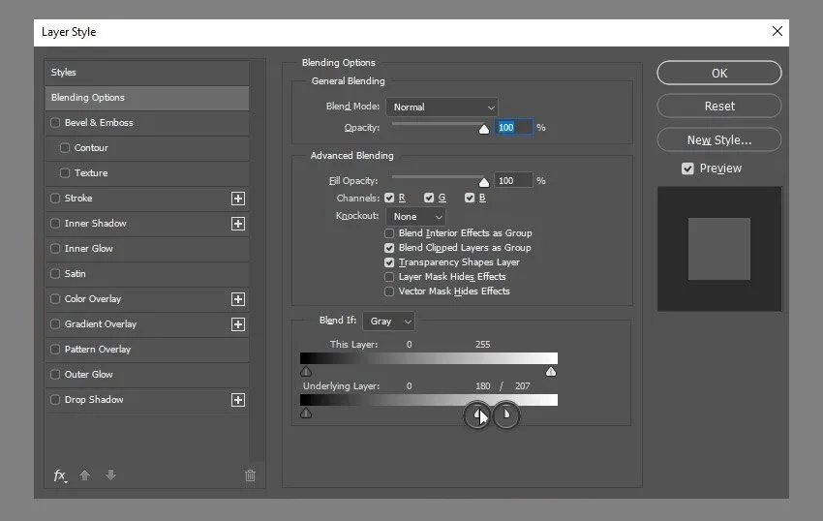Click the move effect down arrow
823x521 pixels.
click(x=110, y=475)
